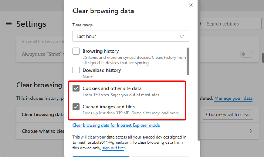The image size is (264, 157).
Task: Toggle the Always use Strict switch
Action: [x=247, y=54]
